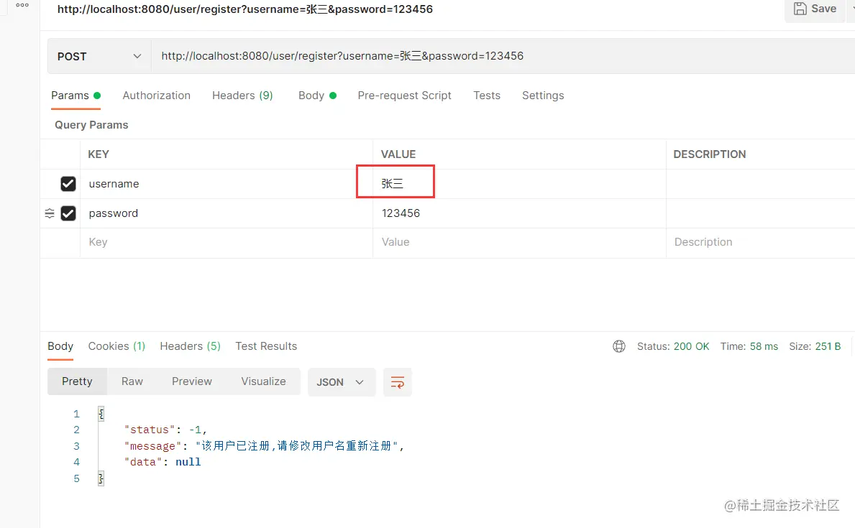The height and width of the screenshot is (528, 855).
Task: Open the JSON format dropdown
Action: coord(342,382)
